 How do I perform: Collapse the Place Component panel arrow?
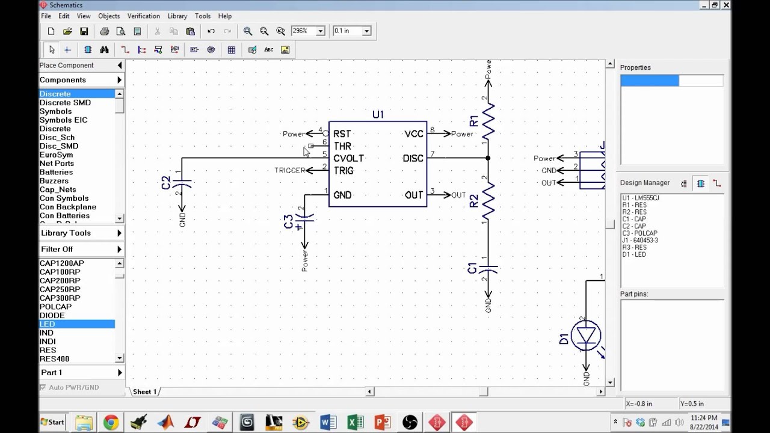tap(120, 65)
